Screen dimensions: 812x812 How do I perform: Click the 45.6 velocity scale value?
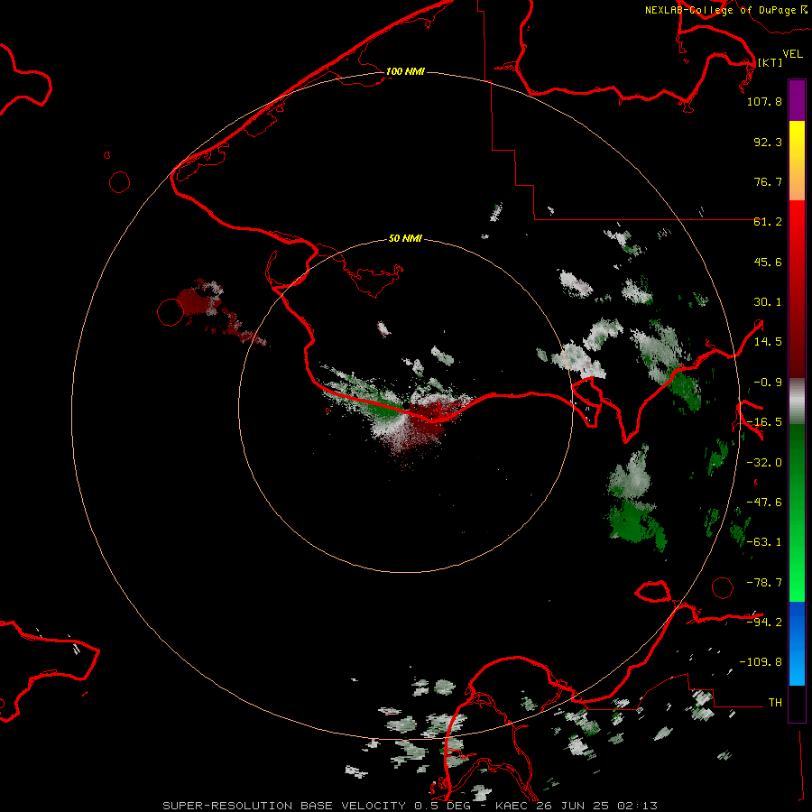[768, 262]
